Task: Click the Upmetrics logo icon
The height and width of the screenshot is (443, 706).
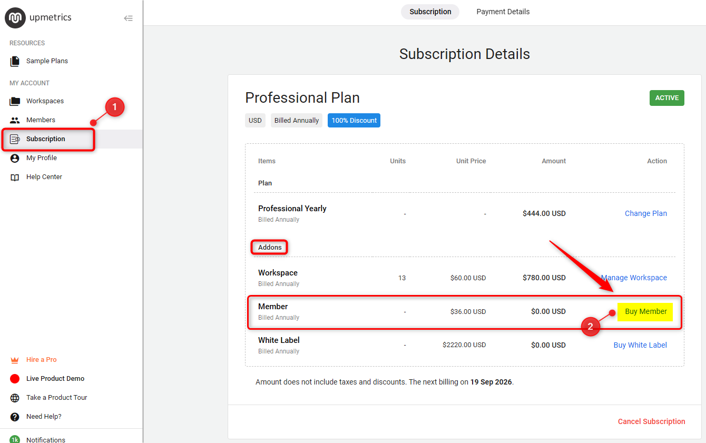Action: 15,18
